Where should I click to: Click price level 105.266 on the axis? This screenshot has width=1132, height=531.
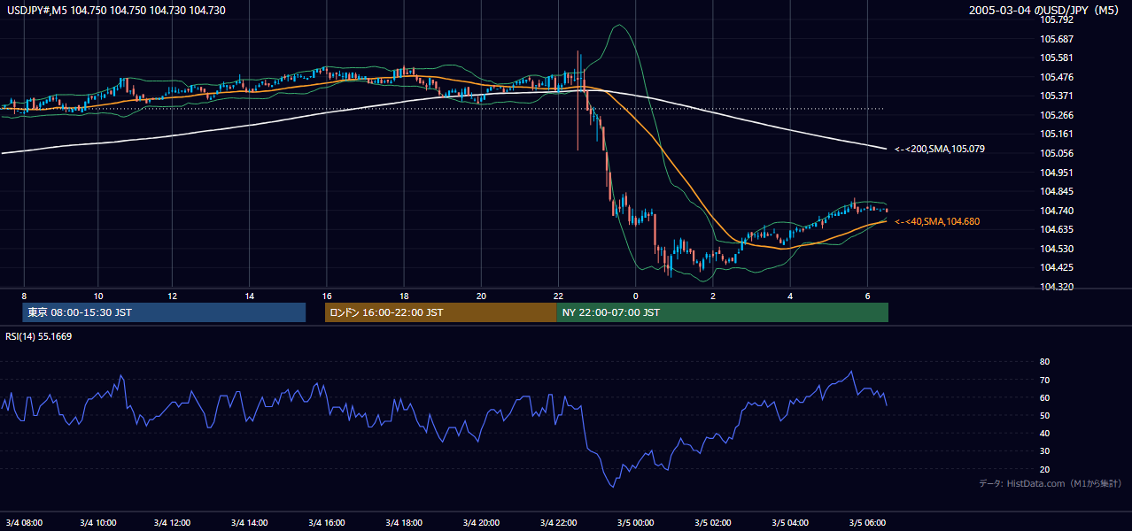(x=1056, y=115)
